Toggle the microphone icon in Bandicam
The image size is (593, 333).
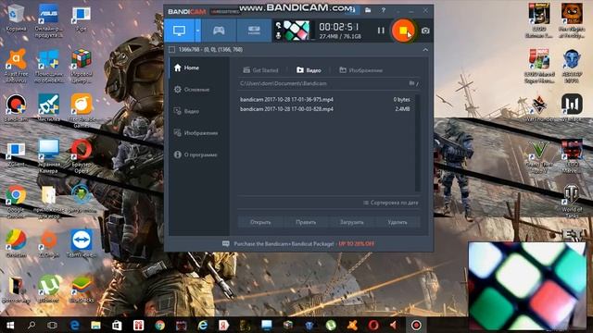[x=278, y=35]
